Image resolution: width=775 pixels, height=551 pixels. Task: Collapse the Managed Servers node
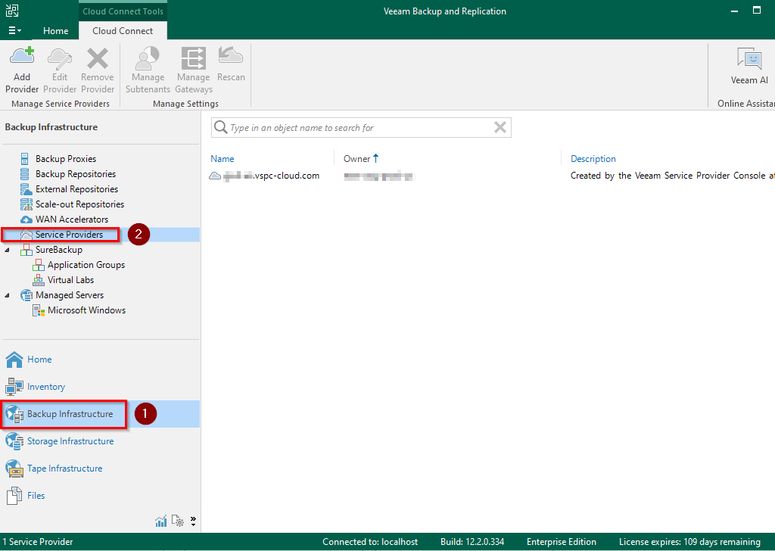8,295
